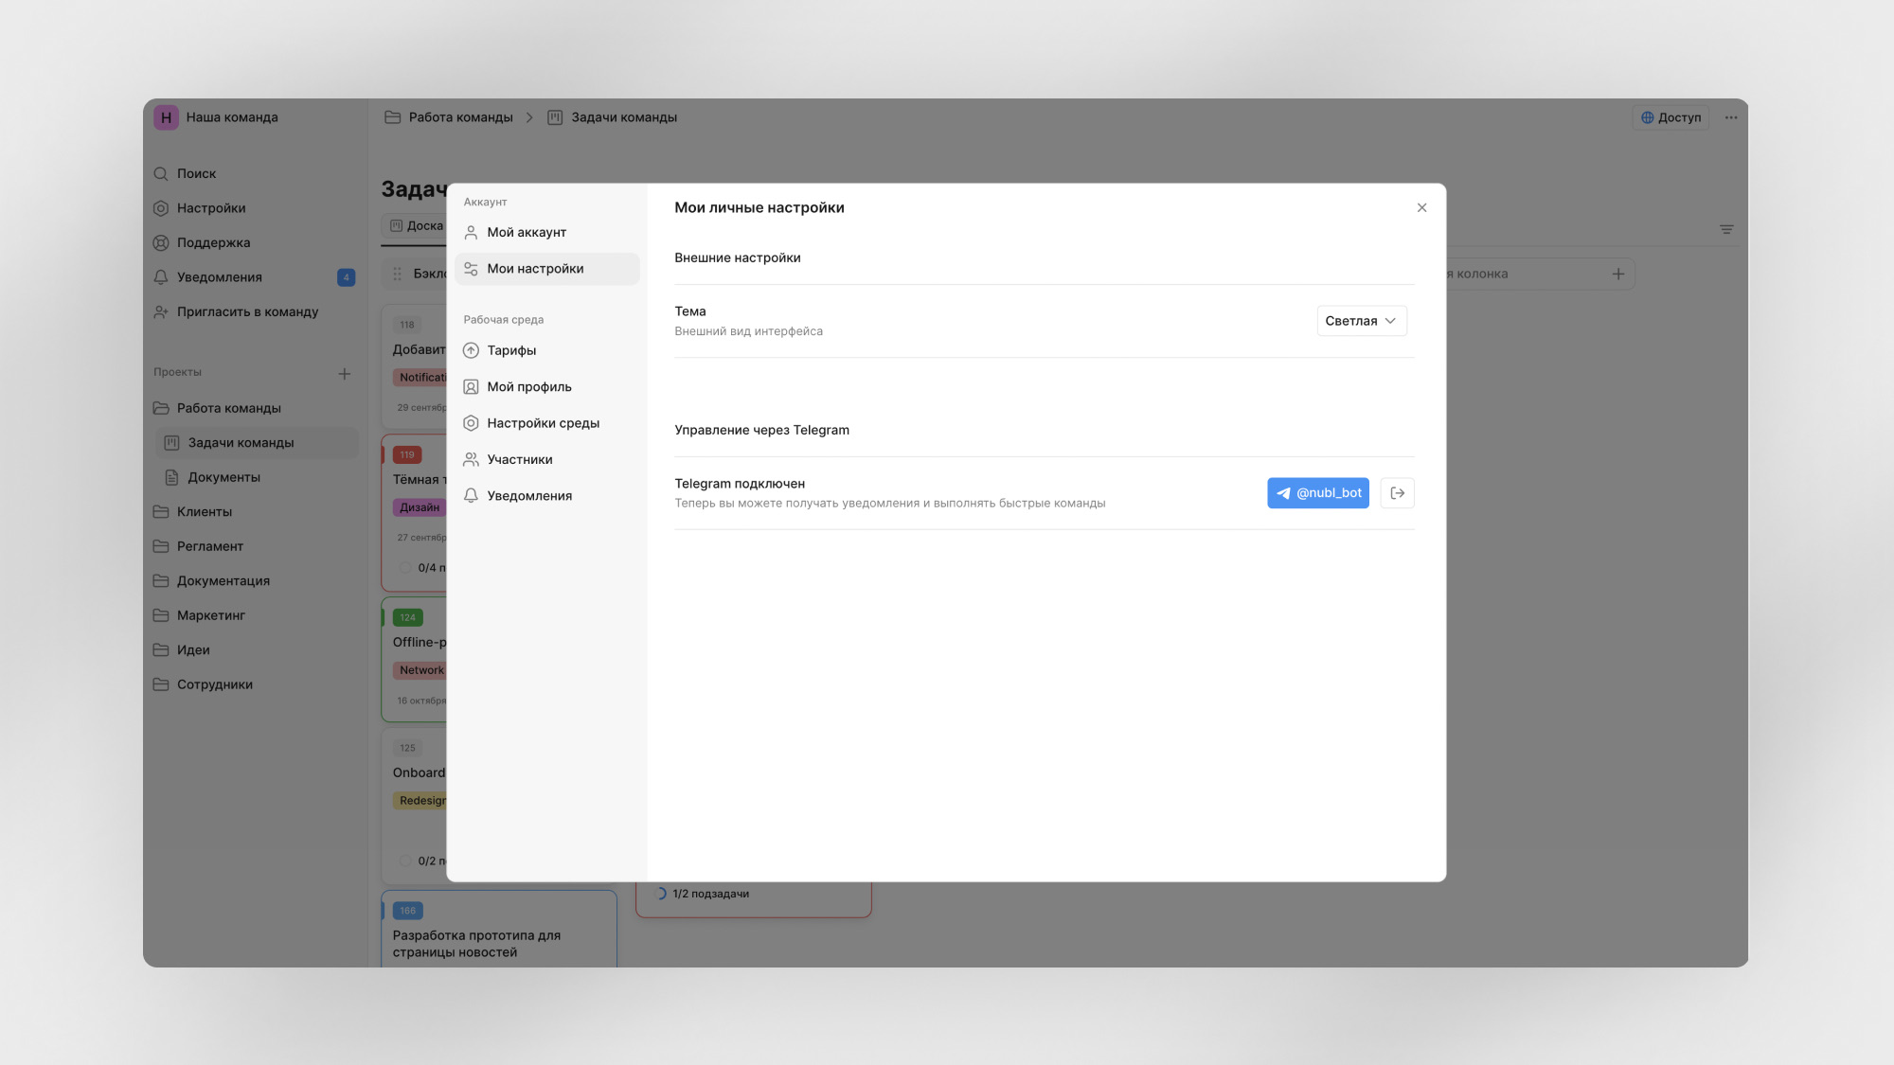Open the Доступ access button

(1671, 117)
